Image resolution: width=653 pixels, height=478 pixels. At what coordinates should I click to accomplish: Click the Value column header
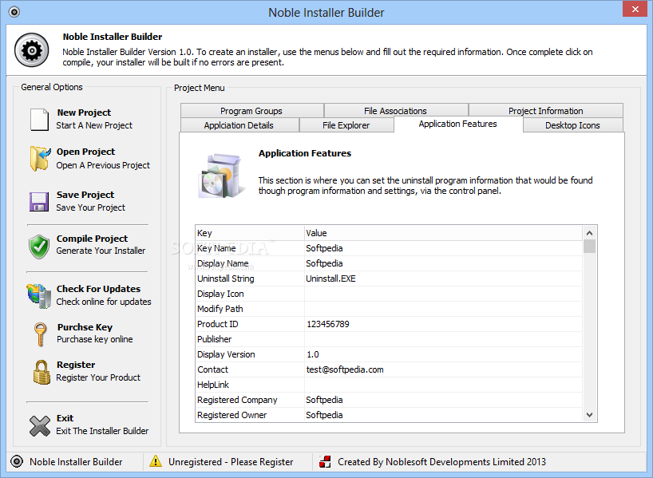(444, 233)
